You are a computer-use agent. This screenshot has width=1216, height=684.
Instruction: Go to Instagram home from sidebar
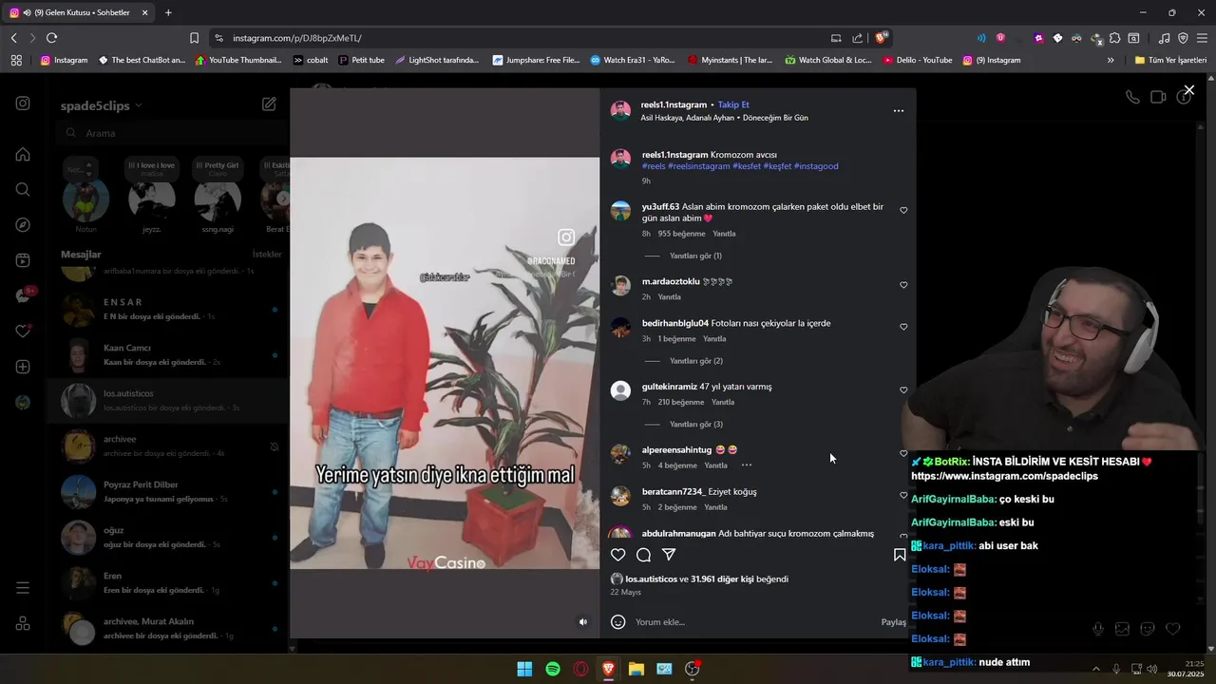(x=23, y=154)
